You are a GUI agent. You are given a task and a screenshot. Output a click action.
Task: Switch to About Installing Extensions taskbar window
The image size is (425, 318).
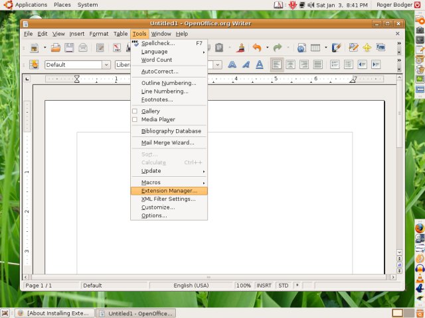[x=54, y=313]
